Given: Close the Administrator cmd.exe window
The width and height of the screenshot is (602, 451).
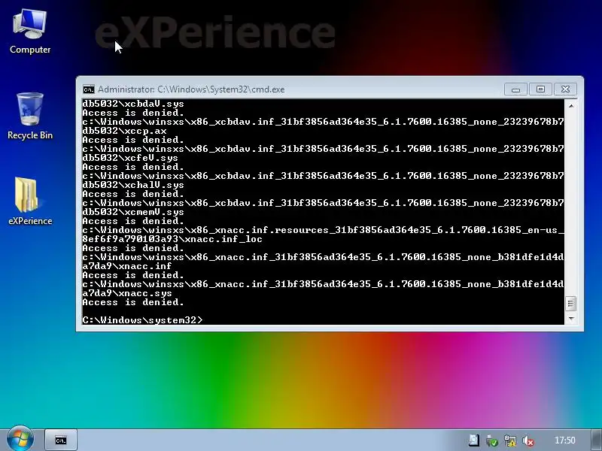Looking at the screenshot, I should [565, 89].
